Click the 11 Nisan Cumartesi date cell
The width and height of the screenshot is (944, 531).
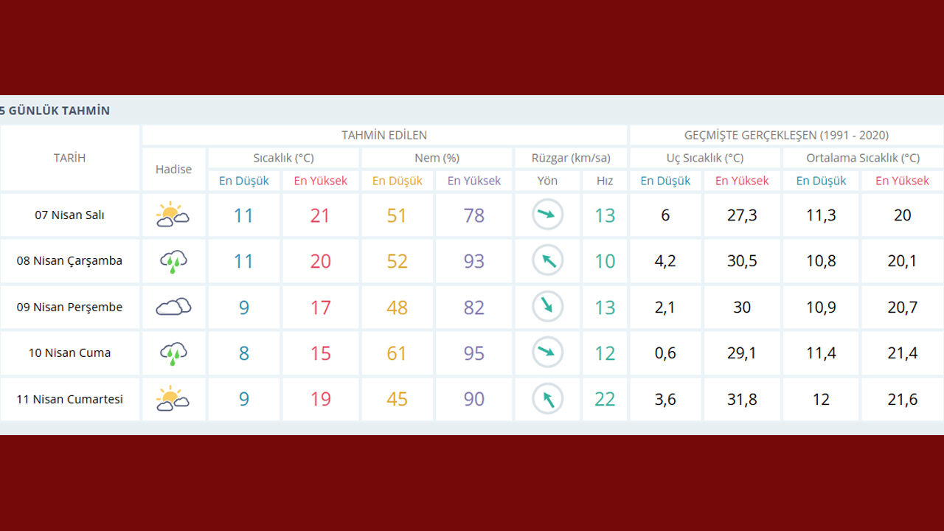[x=69, y=399]
